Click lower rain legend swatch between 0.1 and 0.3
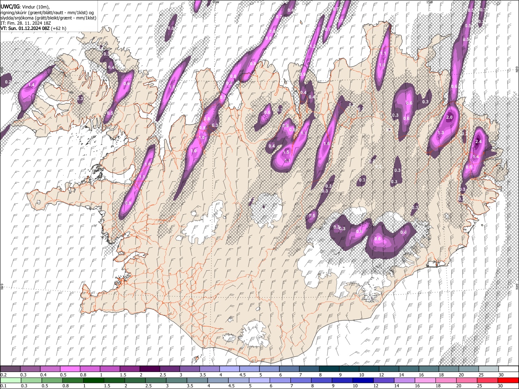 point(11,380)
